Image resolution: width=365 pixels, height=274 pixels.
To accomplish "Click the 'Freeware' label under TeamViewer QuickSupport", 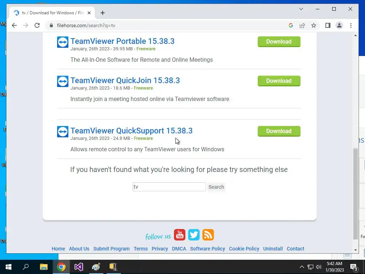I will (x=143, y=138).
